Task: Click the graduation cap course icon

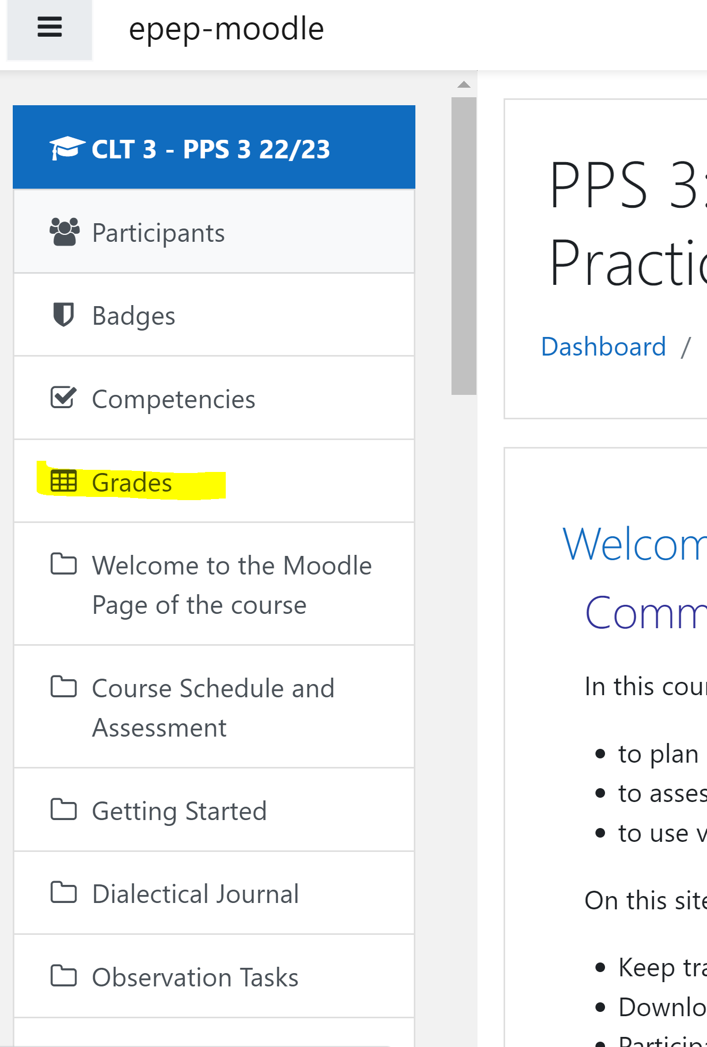Action: point(66,148)
